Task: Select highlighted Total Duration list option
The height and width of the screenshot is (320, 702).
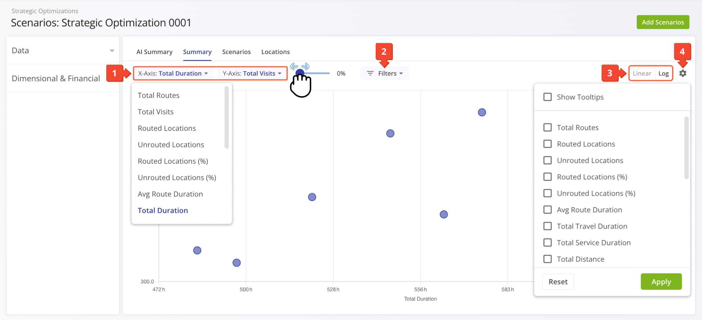Action: click(x=163, y=210)
